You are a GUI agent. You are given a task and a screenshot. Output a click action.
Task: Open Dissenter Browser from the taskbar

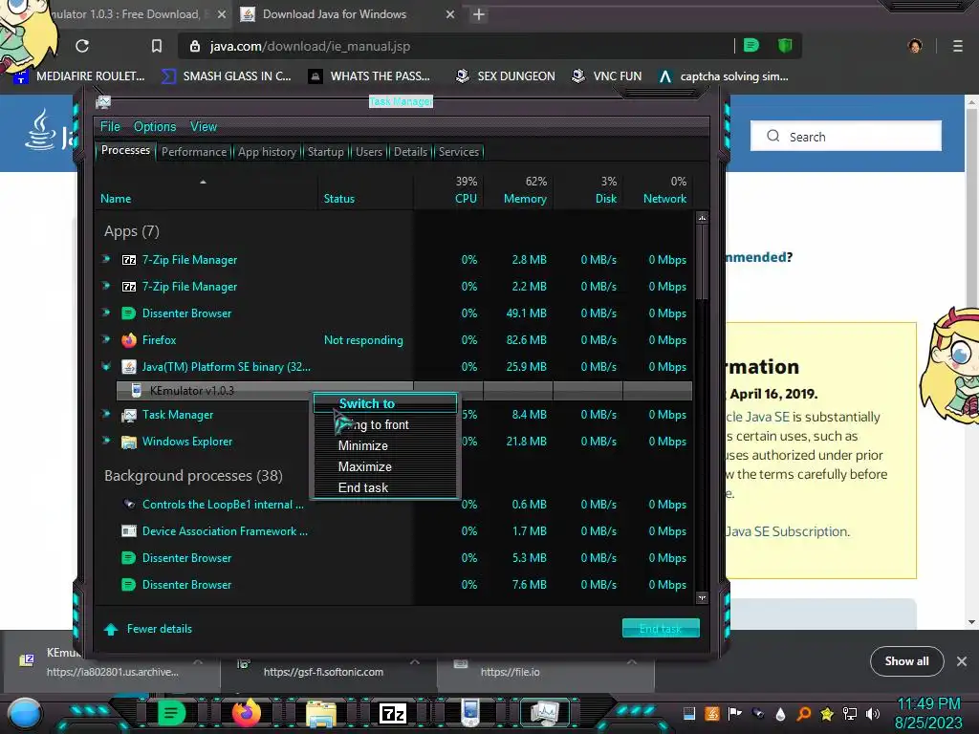point(171,712)
